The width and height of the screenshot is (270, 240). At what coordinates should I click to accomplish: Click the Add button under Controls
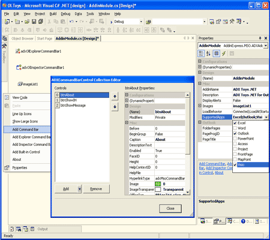pos(66,189)
